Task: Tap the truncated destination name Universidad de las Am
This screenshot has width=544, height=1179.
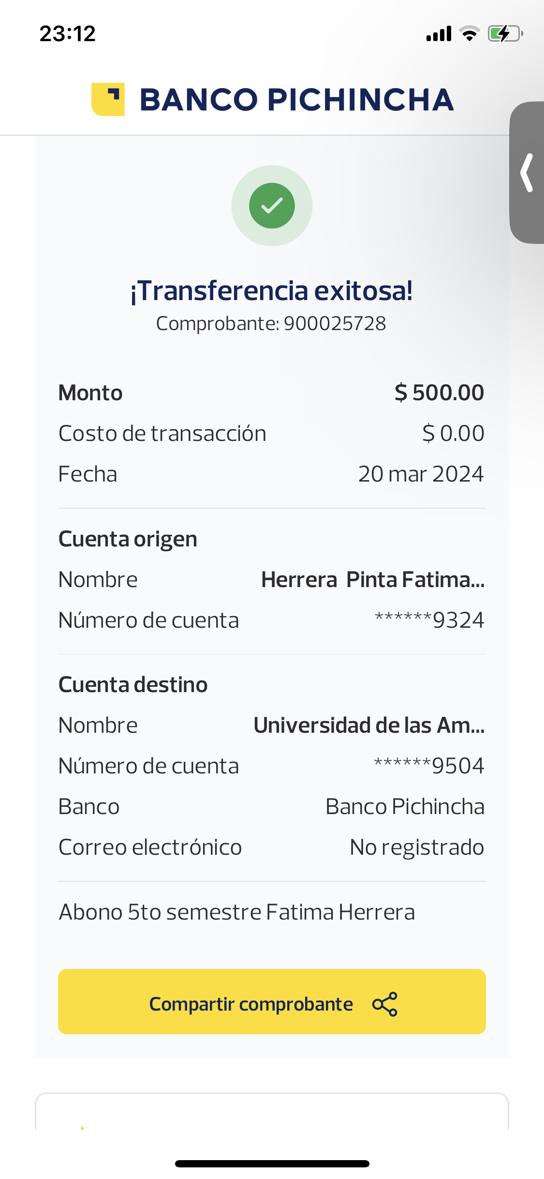Action: (369, 726)
